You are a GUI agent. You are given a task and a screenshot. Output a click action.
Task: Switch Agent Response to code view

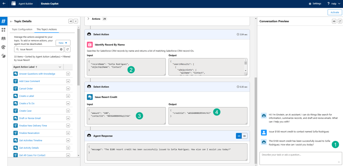point(239,136)
